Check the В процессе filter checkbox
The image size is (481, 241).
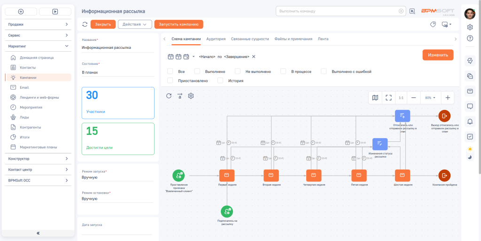click(283, 71)
